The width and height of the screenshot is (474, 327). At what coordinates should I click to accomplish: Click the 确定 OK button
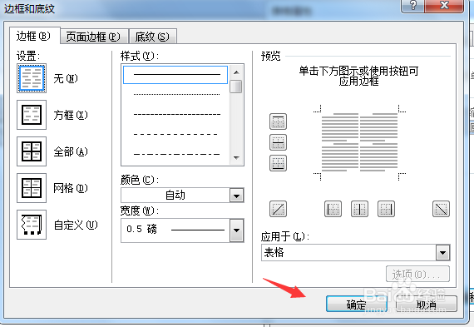click(x=357, y=304)
